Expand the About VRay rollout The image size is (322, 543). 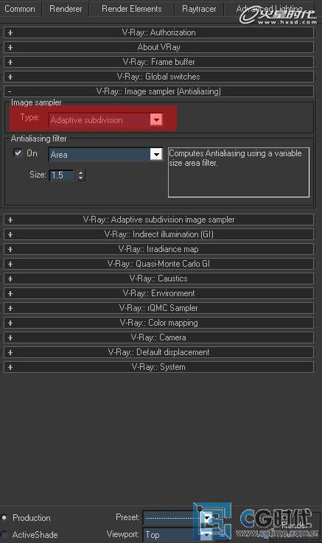point(159,47)
